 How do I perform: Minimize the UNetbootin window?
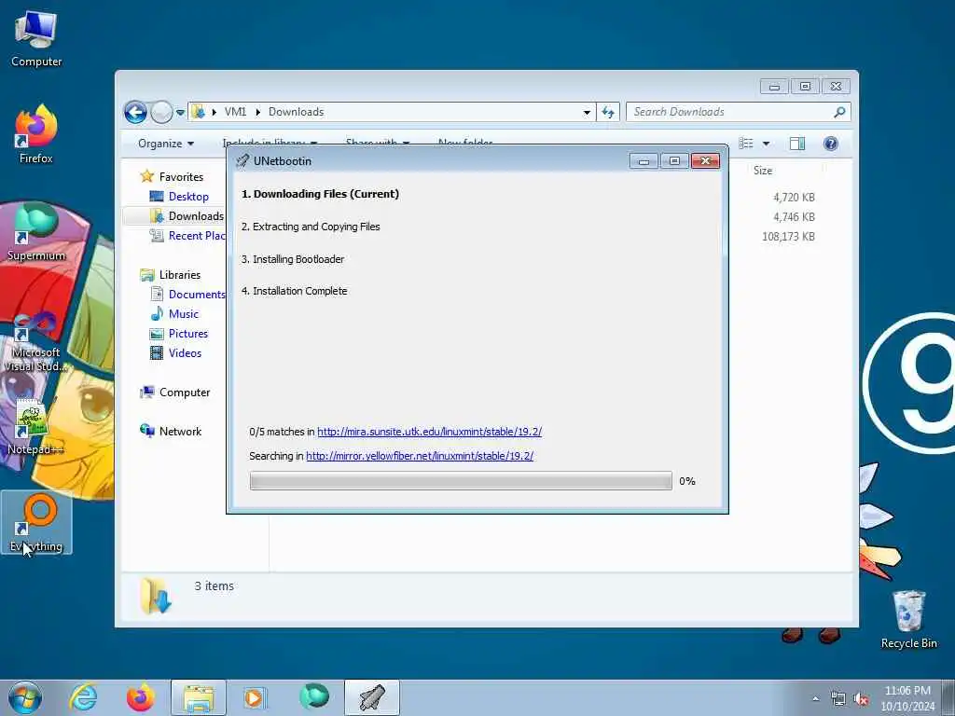coord(644,160)
